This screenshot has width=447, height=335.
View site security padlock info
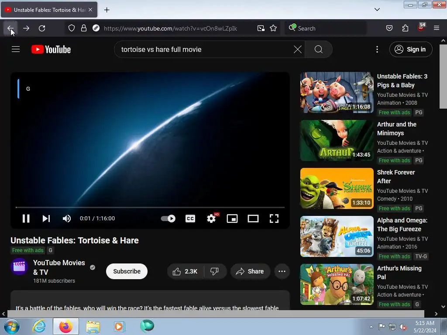point(83,28)
